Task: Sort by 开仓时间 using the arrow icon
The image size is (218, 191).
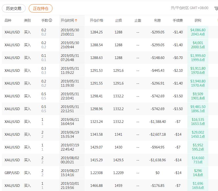Action: pyautogui.click(x=76, y=20)
